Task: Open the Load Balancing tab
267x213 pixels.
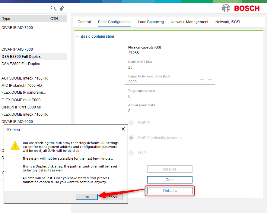Action: [x=151, y=22]
